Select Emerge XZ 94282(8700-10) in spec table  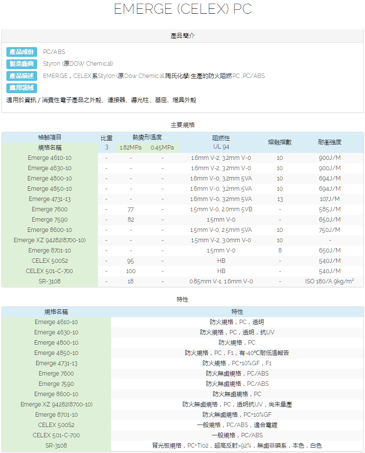pos(49,240)
